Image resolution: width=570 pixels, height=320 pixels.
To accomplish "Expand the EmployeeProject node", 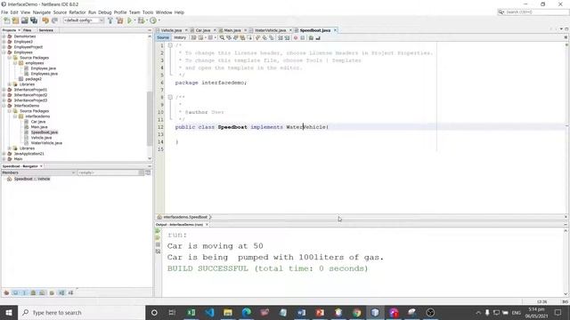I will coord(4,47).
